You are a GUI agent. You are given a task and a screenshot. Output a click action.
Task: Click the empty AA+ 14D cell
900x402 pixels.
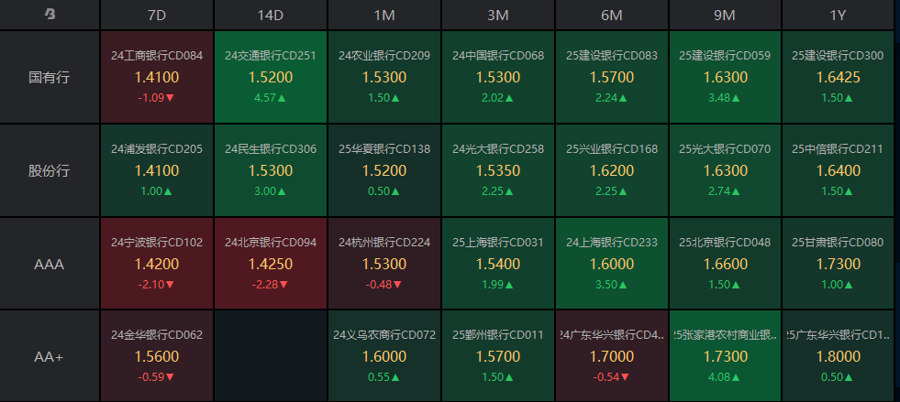[270, 356]
